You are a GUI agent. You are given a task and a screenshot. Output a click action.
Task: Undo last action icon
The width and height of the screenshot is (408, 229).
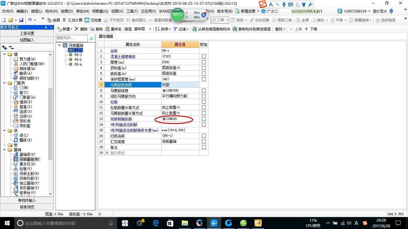tap(30, 20)
